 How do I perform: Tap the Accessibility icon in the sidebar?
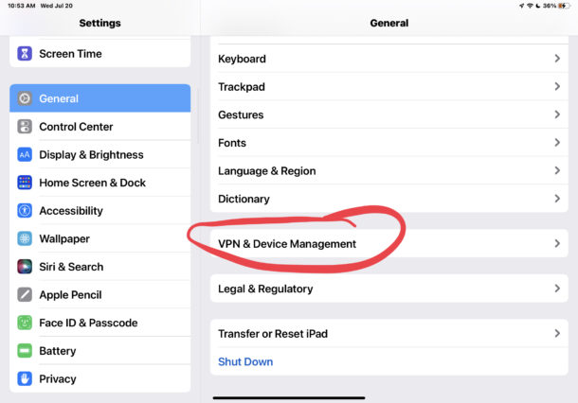tap(25, 211)
